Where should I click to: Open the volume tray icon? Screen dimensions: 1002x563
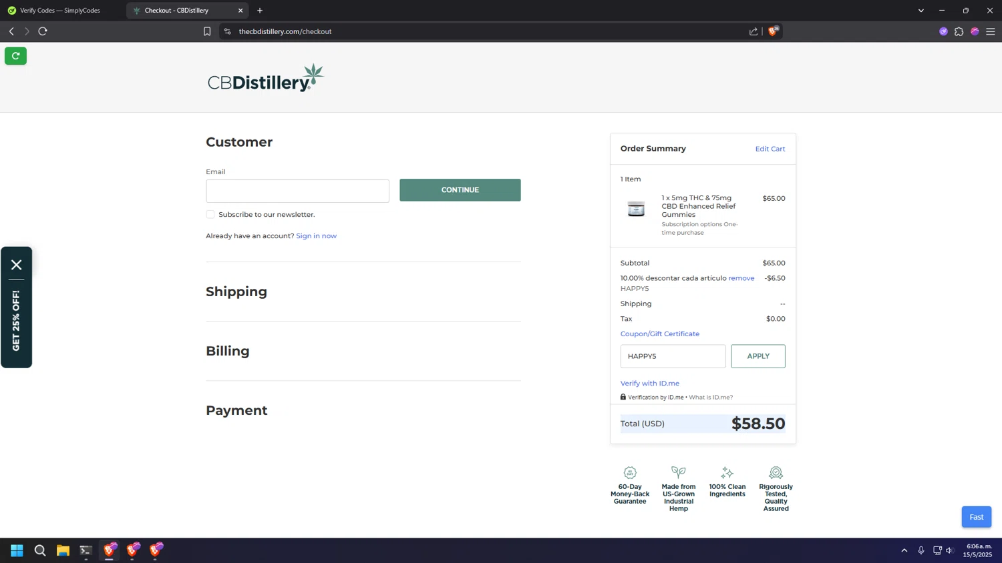pyautogui.click(x=949, y=550)
